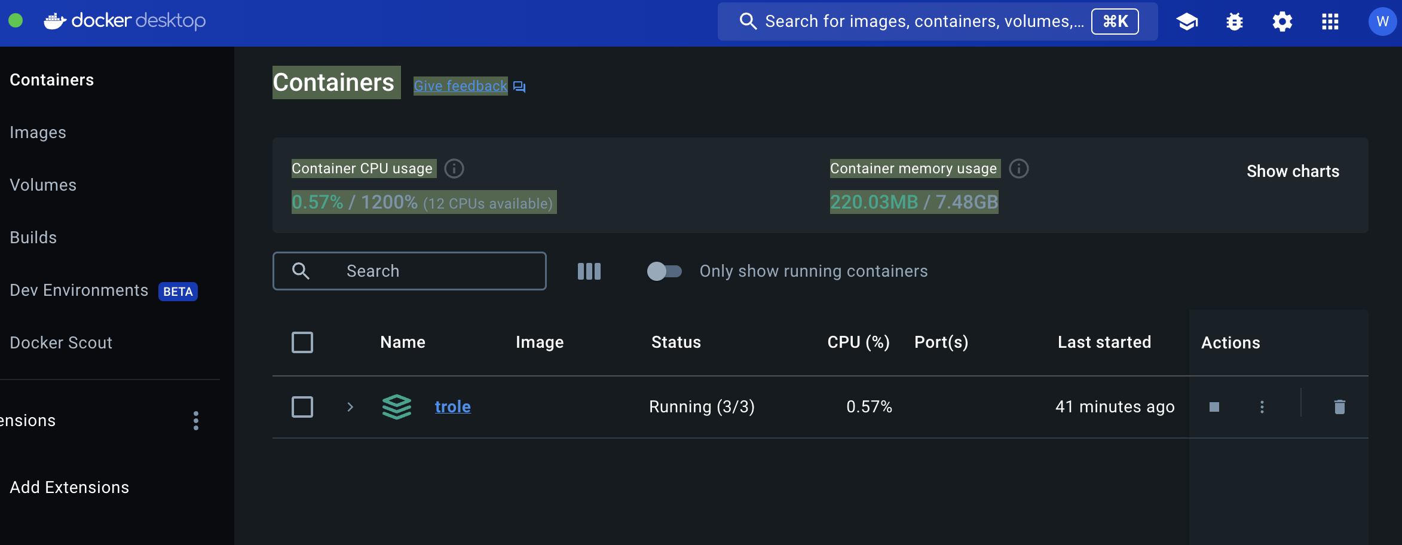Stop the trole container

point(1214,407)
